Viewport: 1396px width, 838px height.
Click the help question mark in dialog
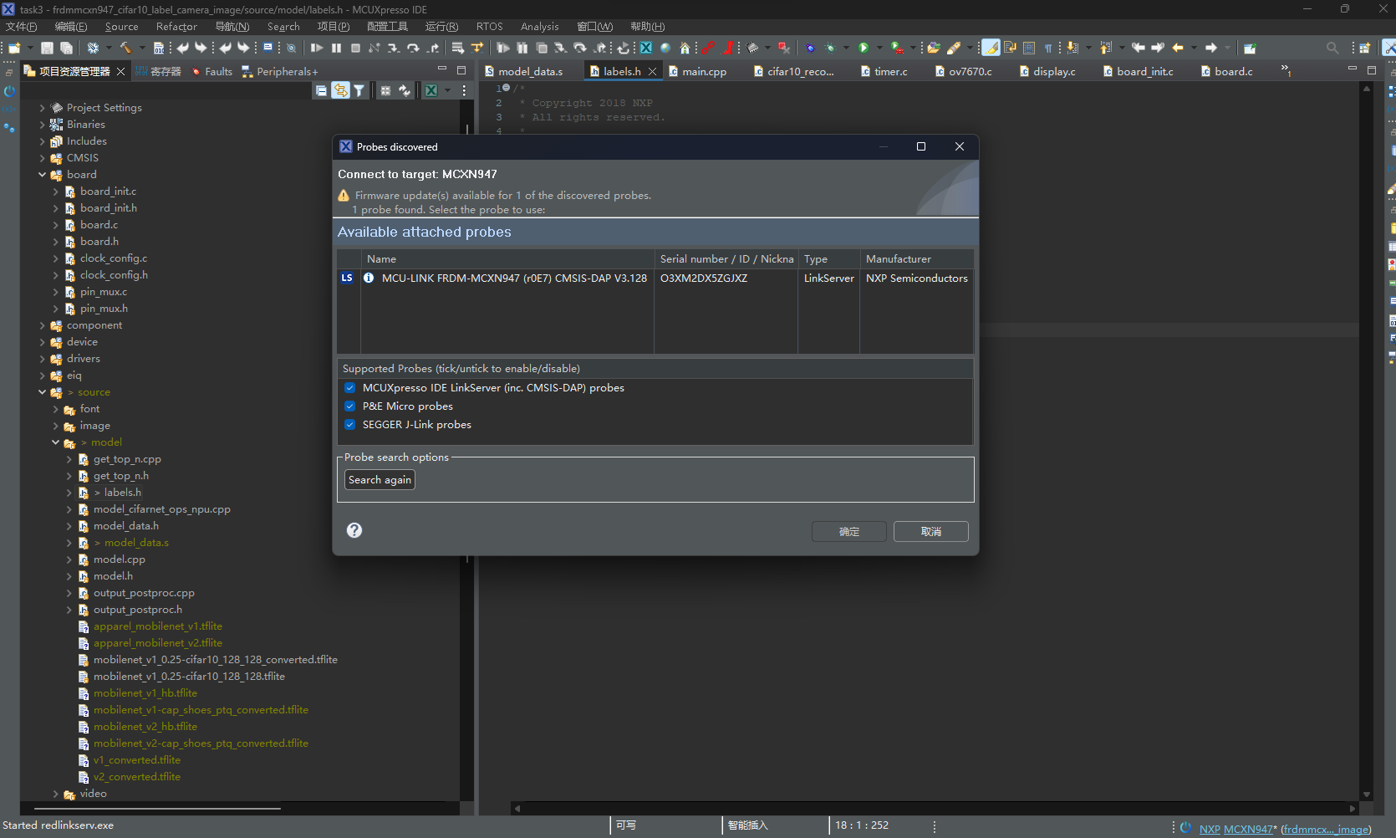pos(354,530)
